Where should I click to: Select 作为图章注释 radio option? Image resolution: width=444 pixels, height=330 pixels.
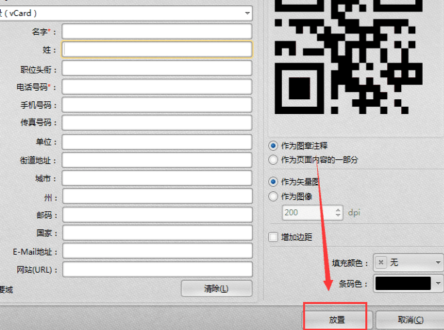(273, 145)
